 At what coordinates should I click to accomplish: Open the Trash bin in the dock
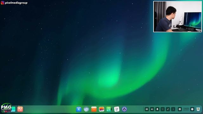coord(198,109)
